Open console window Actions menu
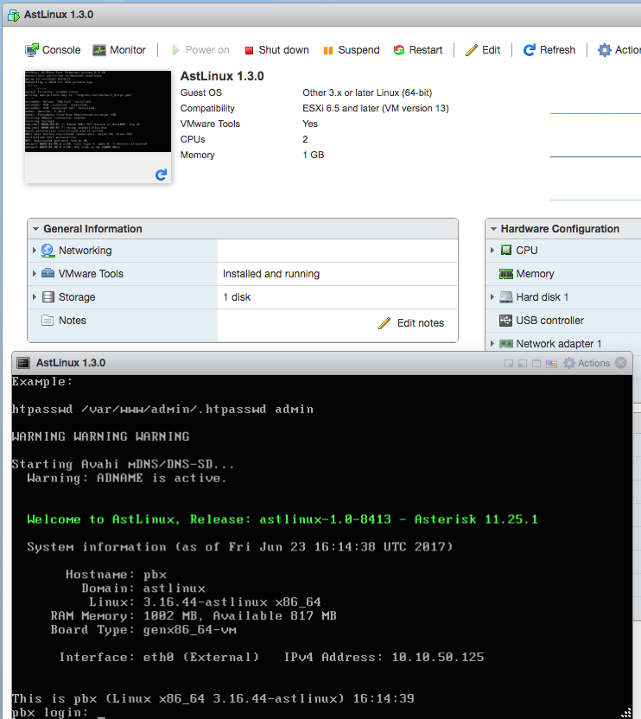 pyautogui.click(x=587, y=363)
